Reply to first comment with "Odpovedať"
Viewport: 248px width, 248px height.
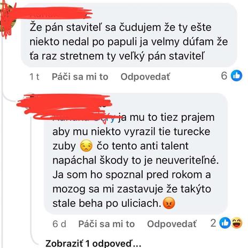tap(145, 77)
